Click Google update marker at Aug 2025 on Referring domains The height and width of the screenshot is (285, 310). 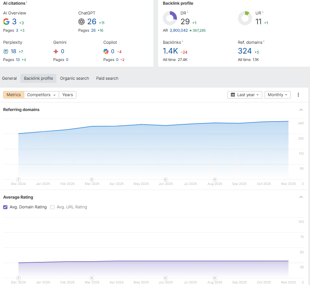(215, 179)
